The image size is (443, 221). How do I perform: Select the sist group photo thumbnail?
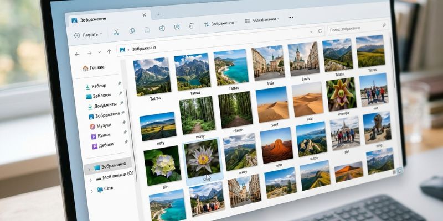[345, 133]
